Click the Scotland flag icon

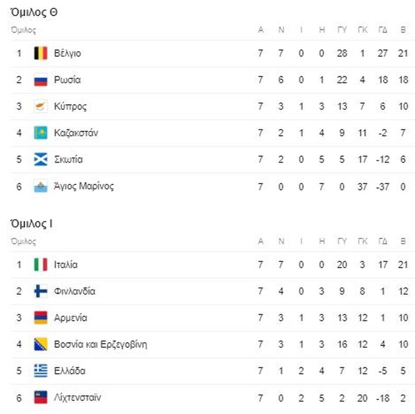[x=41, y=160]
